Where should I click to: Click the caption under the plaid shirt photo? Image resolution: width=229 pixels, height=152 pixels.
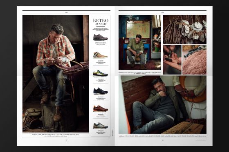(56, 135)
